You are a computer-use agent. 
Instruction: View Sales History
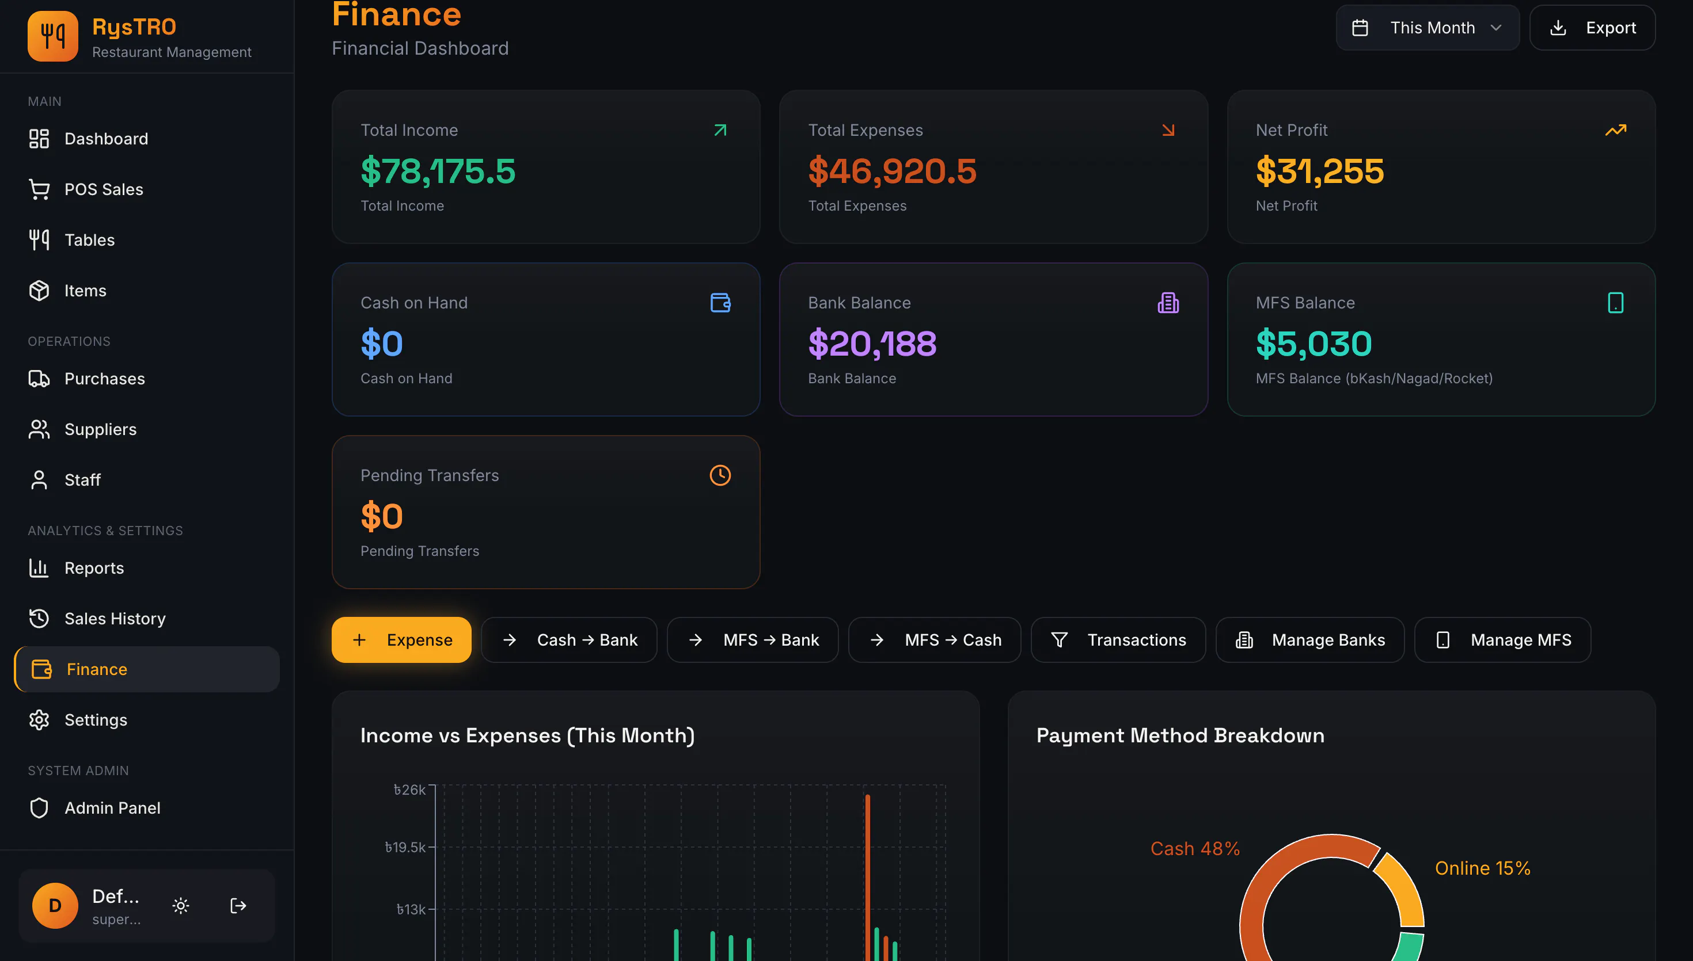(x=147, y=619)
